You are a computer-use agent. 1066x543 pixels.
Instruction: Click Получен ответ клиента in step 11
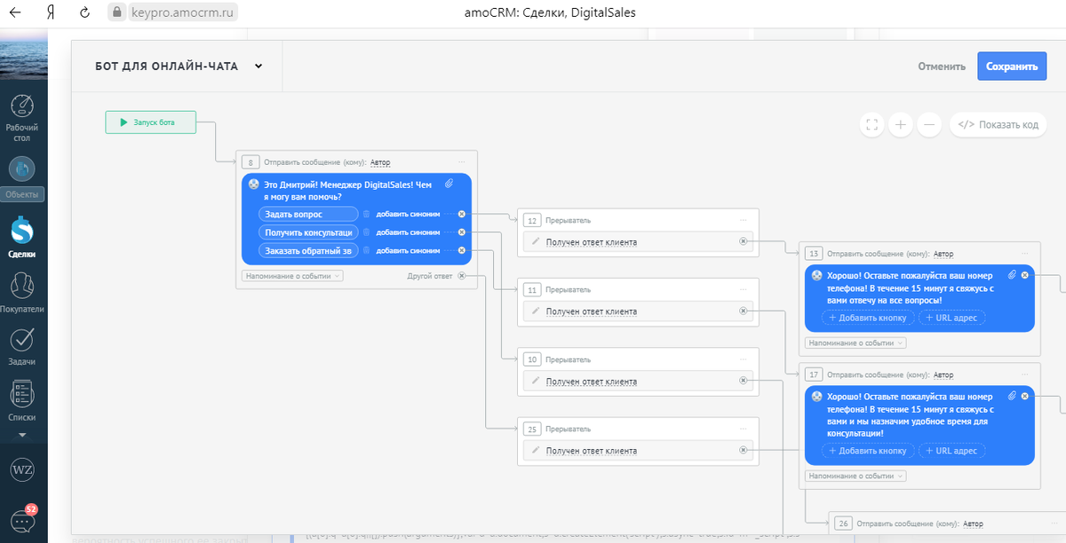click(592, 311)
